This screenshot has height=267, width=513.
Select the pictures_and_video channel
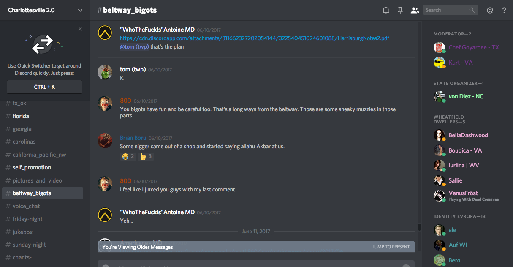pyautogui.click(x=37, y=180)
